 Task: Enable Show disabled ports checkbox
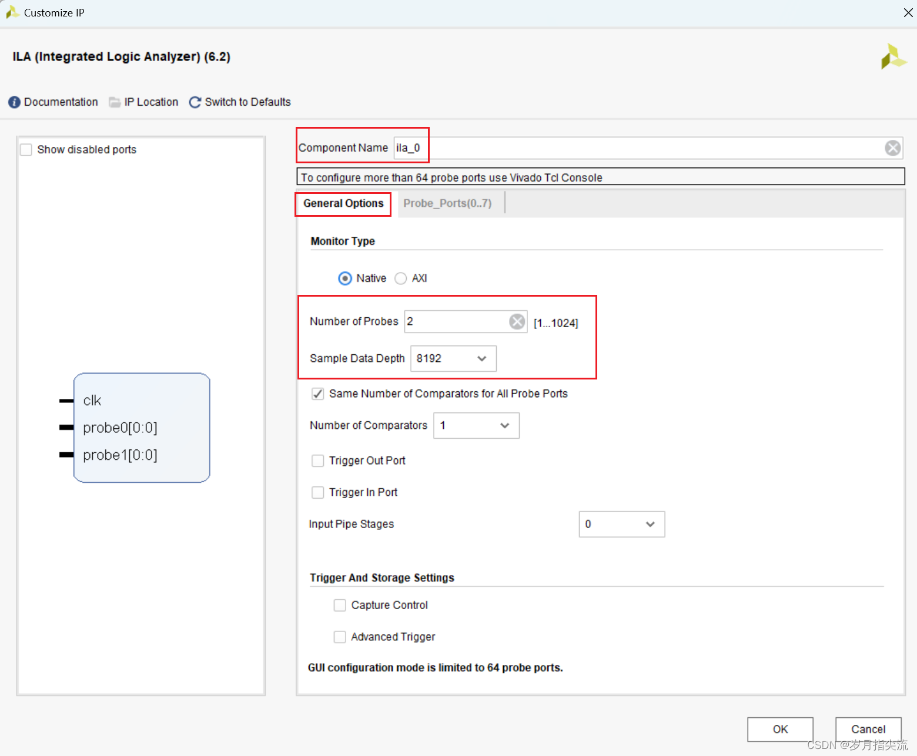point(26,150)
